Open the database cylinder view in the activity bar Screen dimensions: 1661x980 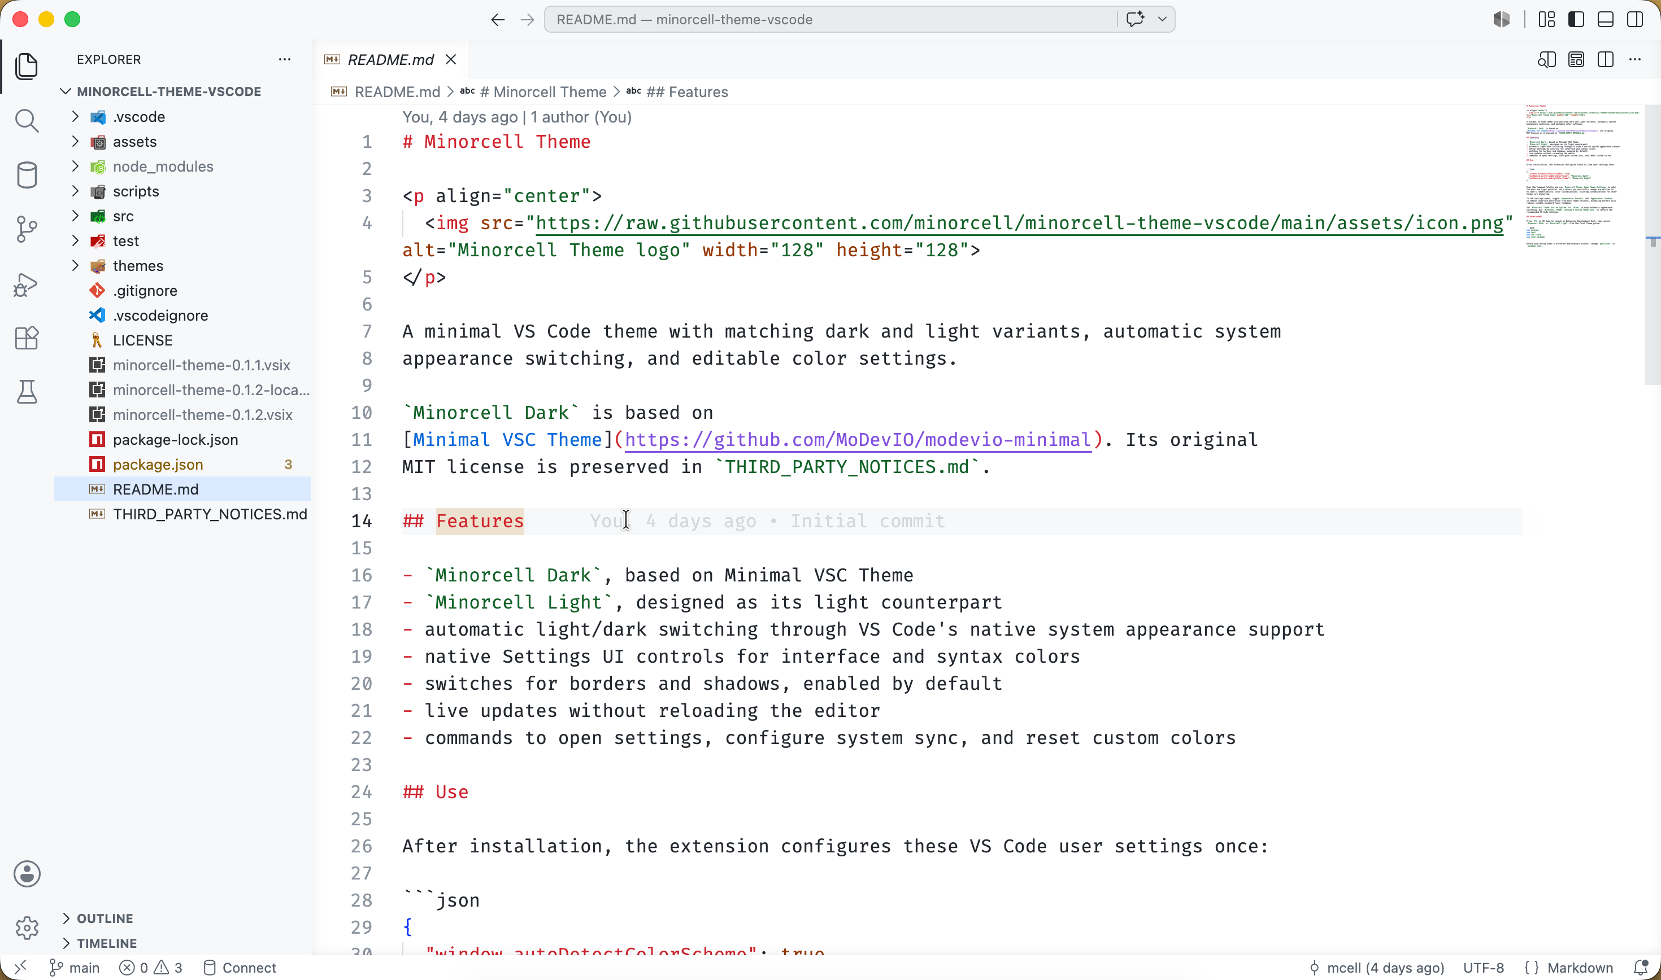tap(27, 175)
